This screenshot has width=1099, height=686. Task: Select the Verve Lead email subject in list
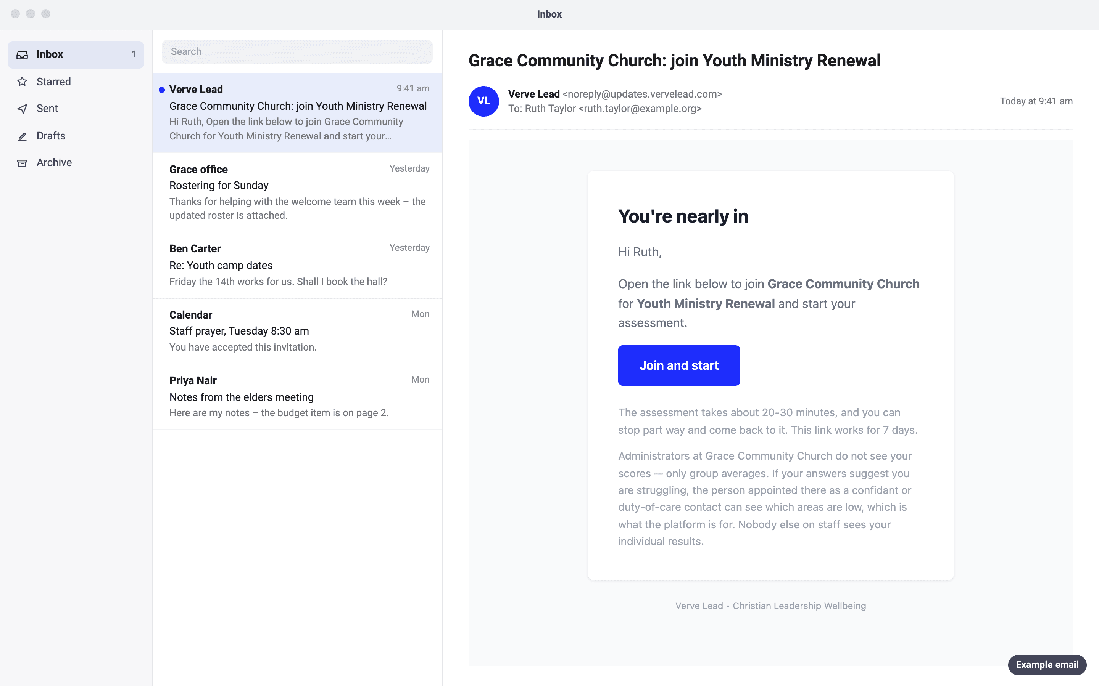pyautogui.click(x=298, y=106)
